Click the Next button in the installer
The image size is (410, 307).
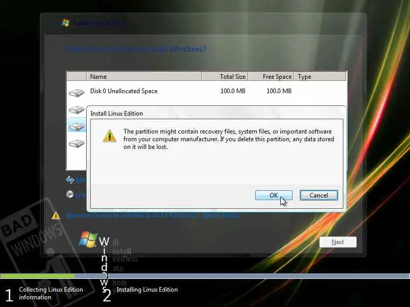338,242
